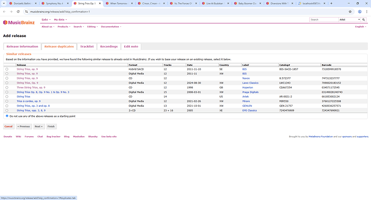The height and width of the screenshot is (200, 371).
Task: Switch to Edit note tab
Action: pos(131,47)
